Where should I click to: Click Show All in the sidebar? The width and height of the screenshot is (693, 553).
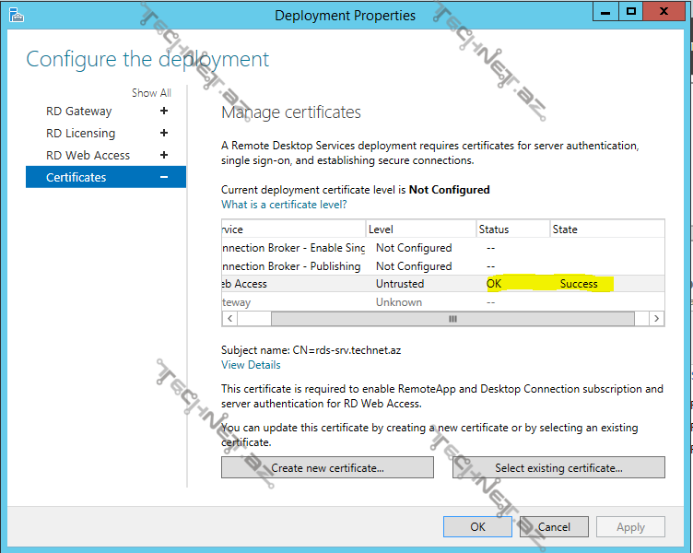coord(151,93)
